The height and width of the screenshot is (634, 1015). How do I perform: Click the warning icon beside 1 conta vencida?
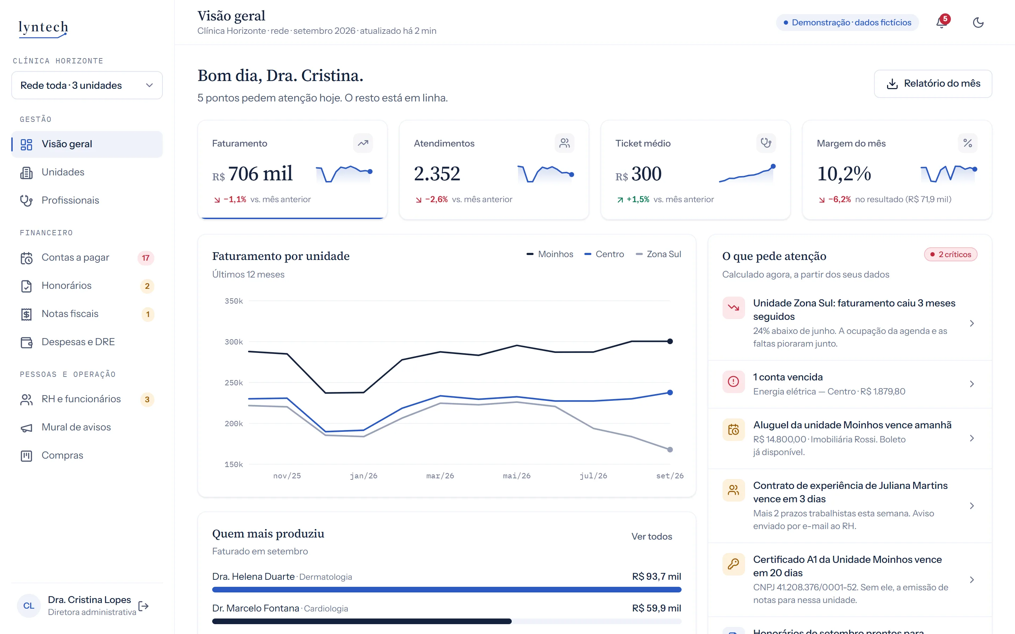pos(733,381)
